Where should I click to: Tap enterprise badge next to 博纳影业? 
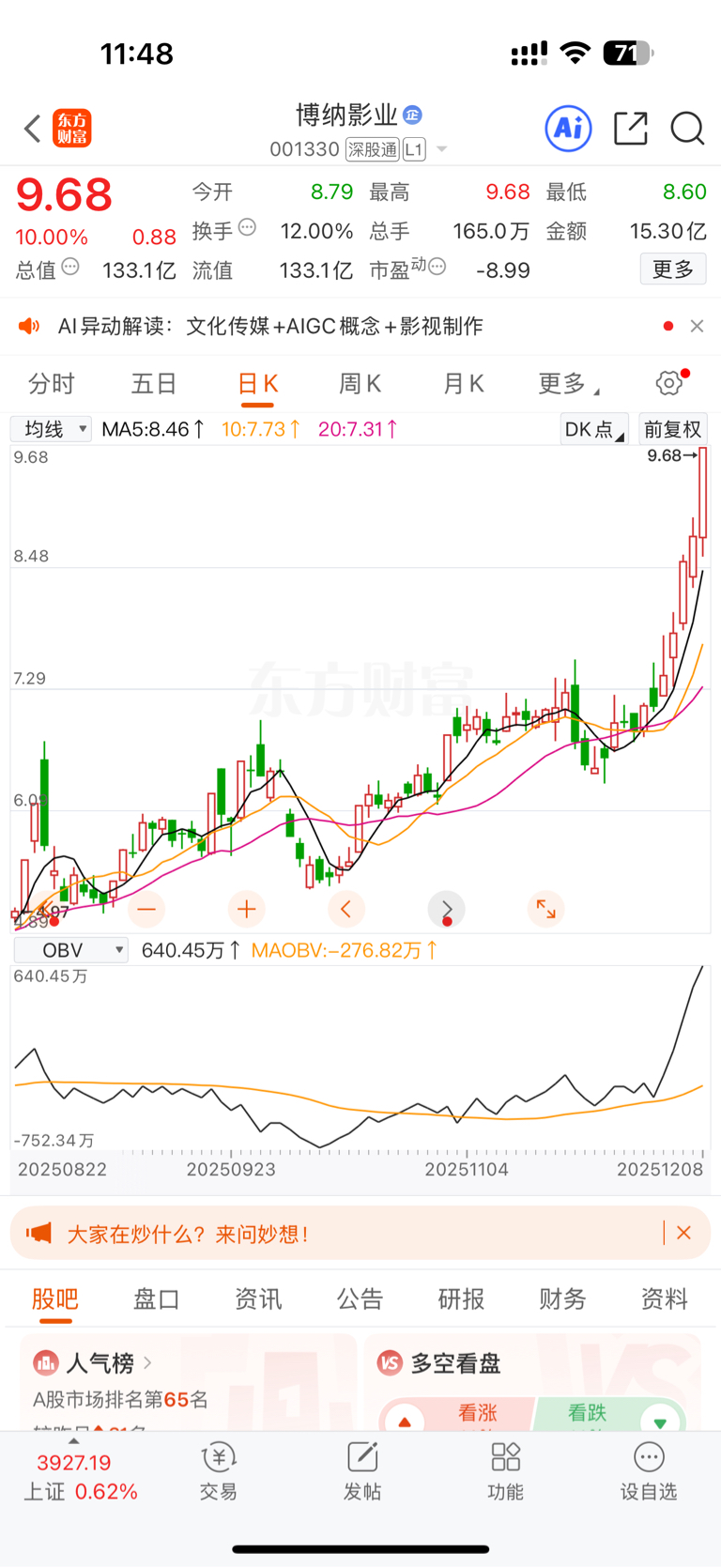pos(412,115)
